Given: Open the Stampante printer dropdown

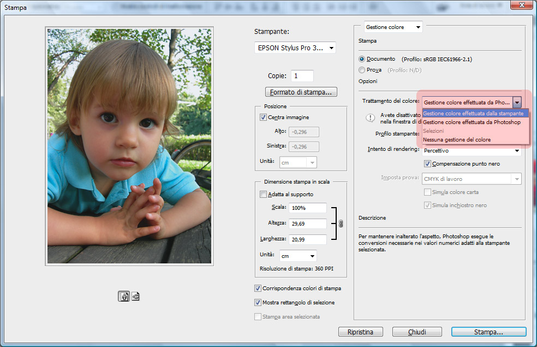Looking at the screenshot, I should click(295, 48).
